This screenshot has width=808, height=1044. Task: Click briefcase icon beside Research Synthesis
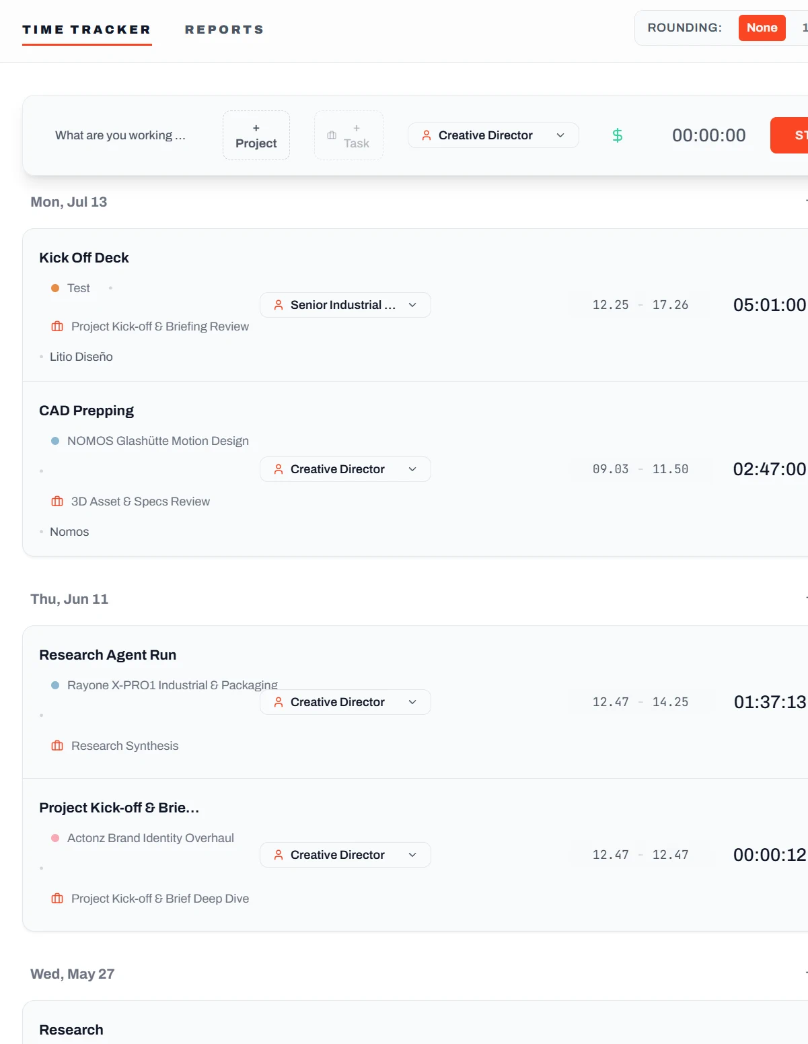pyautogui.click(x=57, y=746)
